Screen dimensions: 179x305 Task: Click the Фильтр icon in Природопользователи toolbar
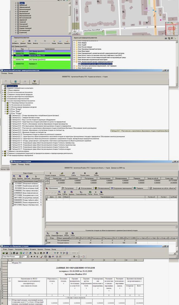tap(36, 41)
